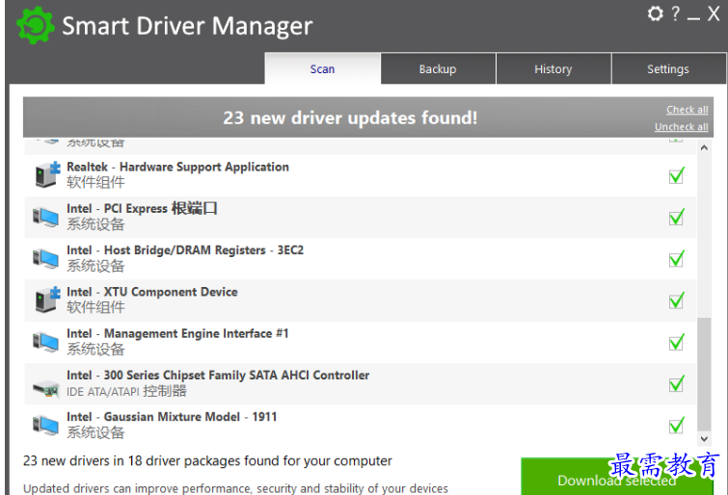Select Intel - Management Engine Interface #1
Image resolution: width=728 pixels, height=495 pixels.
177,333
